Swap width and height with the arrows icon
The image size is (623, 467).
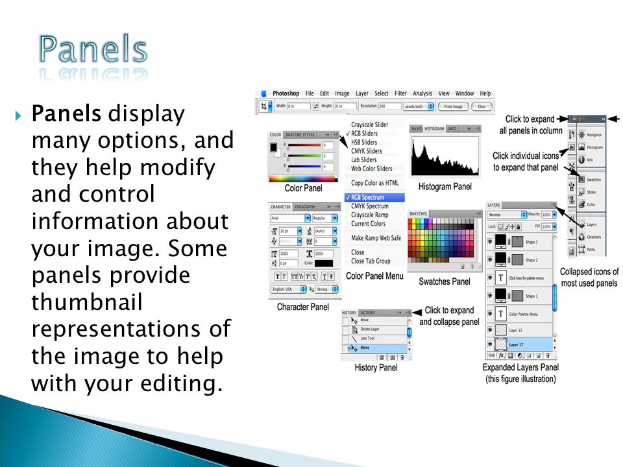click(316, 106)
